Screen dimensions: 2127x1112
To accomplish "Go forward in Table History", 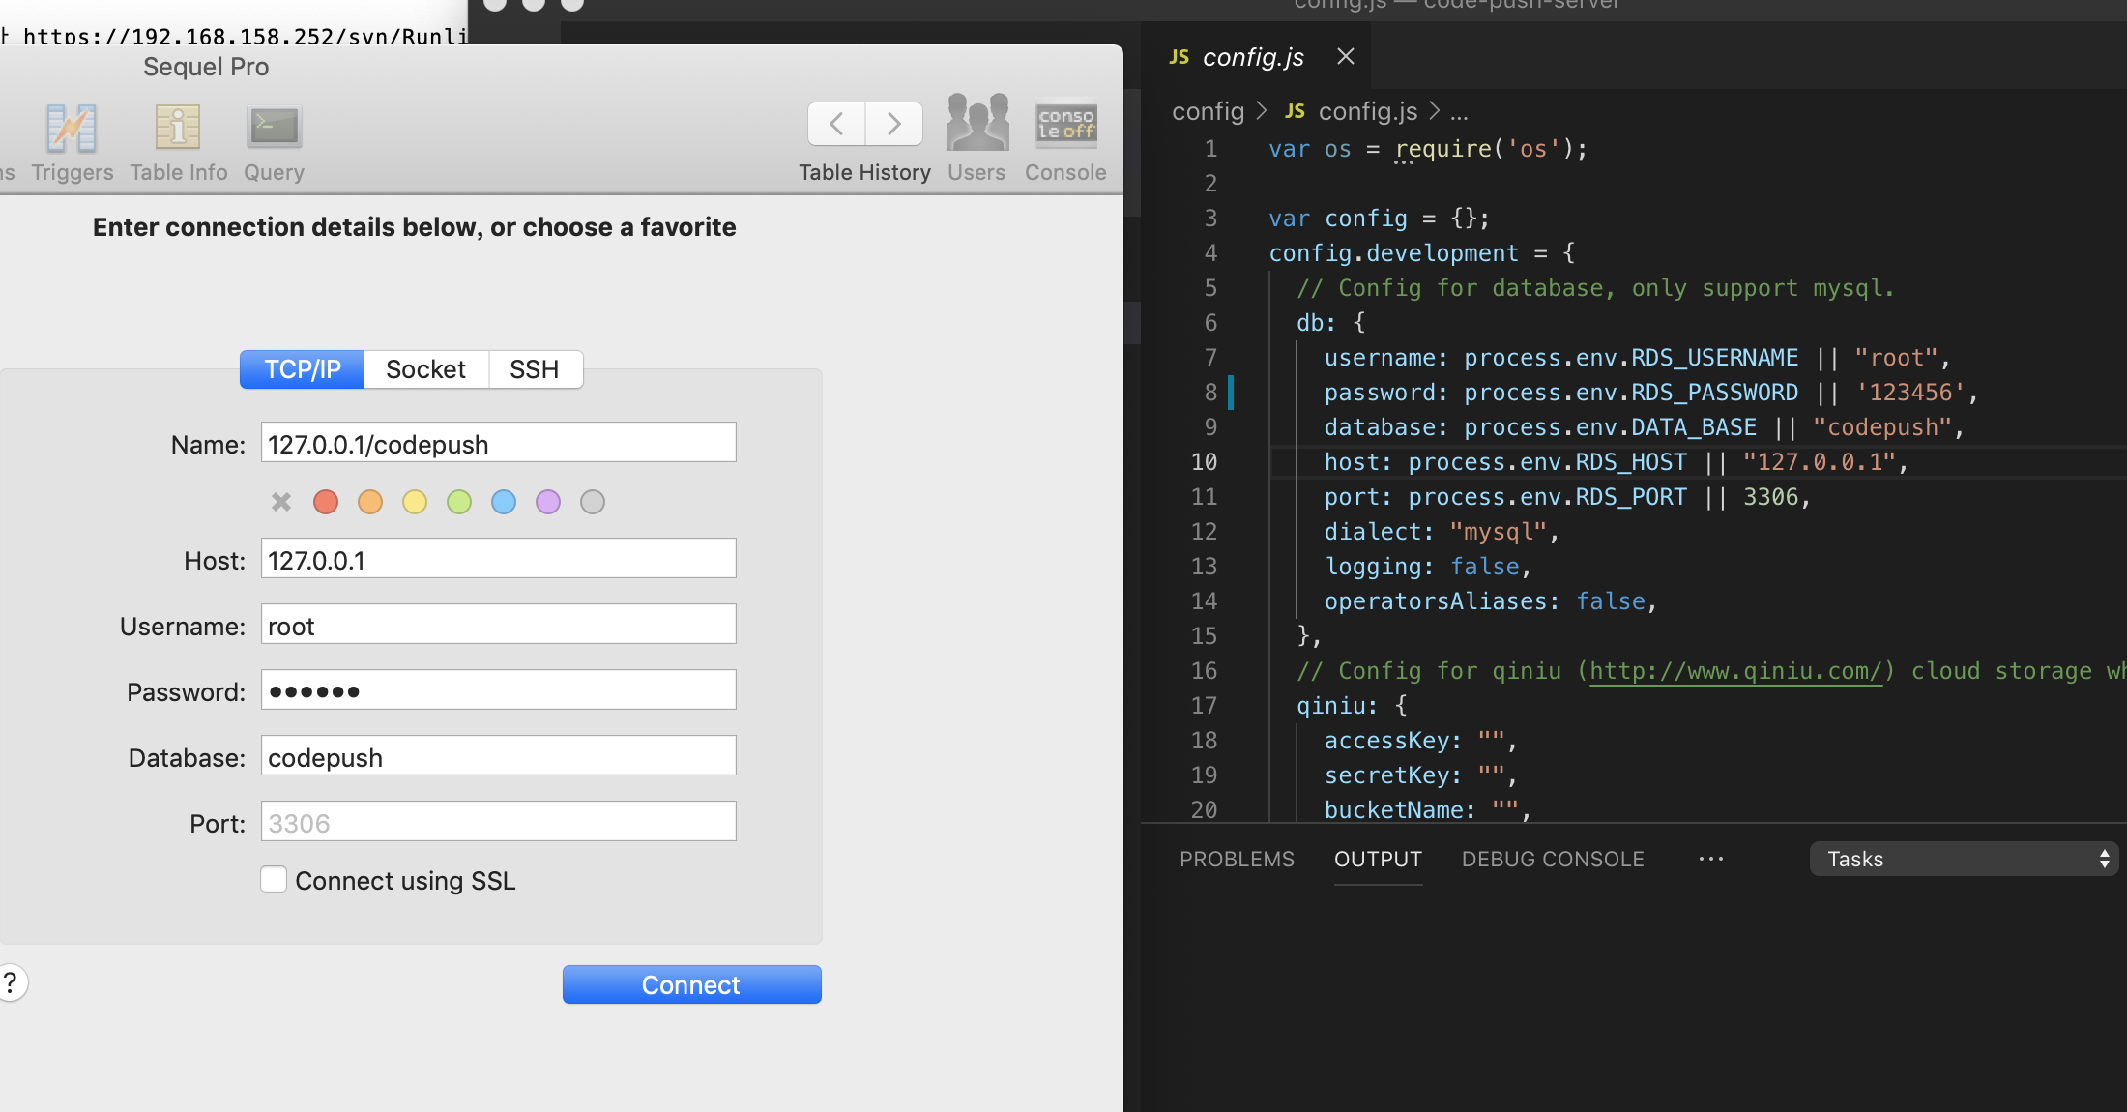I will click(x=893, y=124).
